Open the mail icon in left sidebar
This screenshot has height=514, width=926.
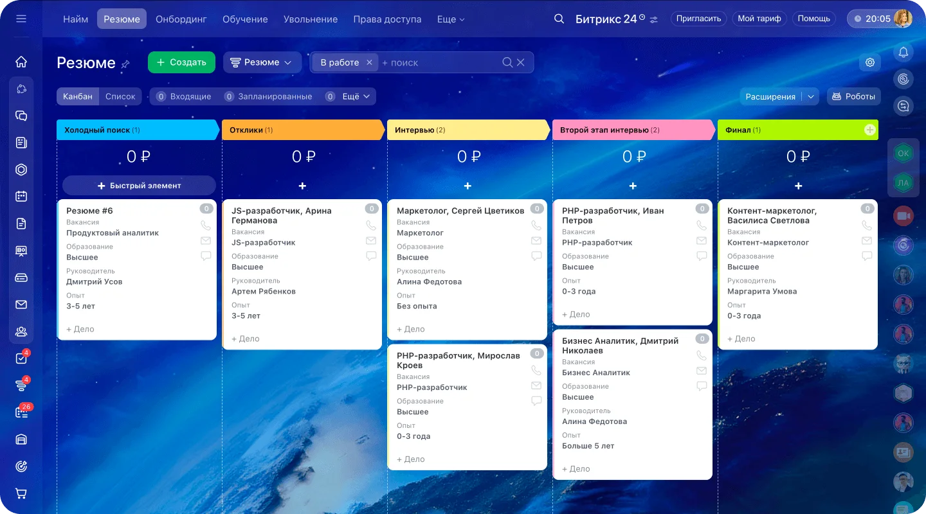tap(21, 305)
